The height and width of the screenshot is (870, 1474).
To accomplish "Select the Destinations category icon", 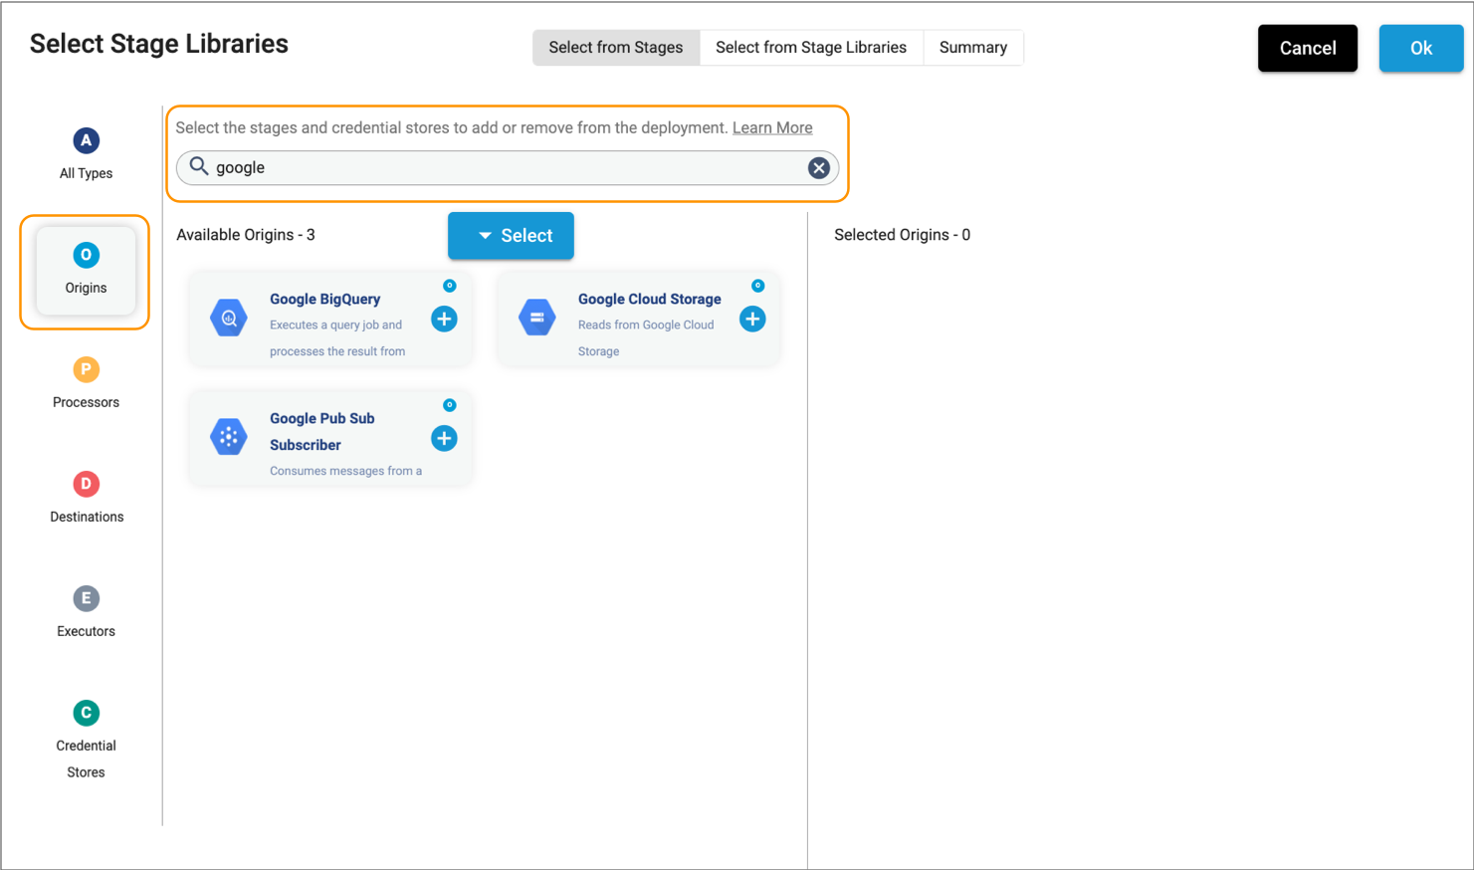I will coord(86,484).
